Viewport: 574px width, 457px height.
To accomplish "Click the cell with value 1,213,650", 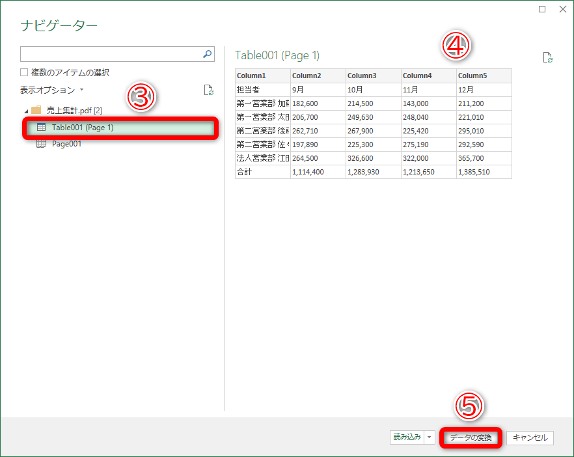I will coord(429,172).
